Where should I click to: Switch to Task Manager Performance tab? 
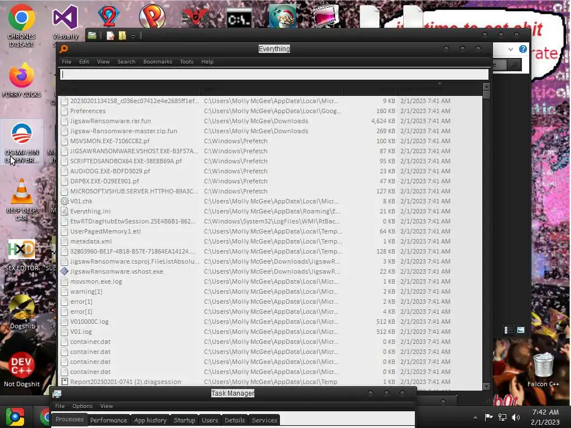(x=109, y=420)
